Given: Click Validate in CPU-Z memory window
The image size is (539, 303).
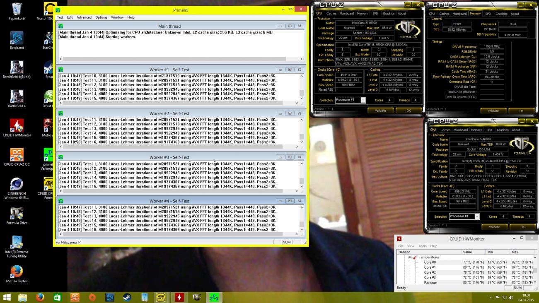Looking at the screenshot, I should pyautogui.click(x=493, y=111).
